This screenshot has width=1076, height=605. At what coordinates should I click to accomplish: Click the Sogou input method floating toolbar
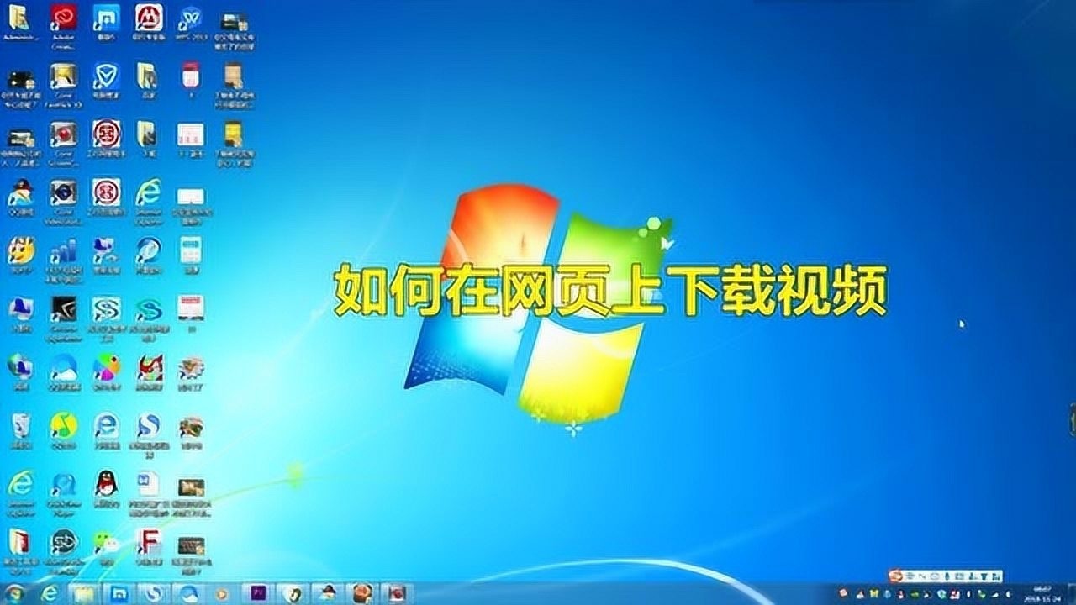point(947,575)
